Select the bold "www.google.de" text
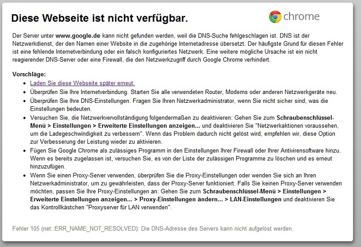The width and height of the screenshot is (361, 247). pos(78,36)
